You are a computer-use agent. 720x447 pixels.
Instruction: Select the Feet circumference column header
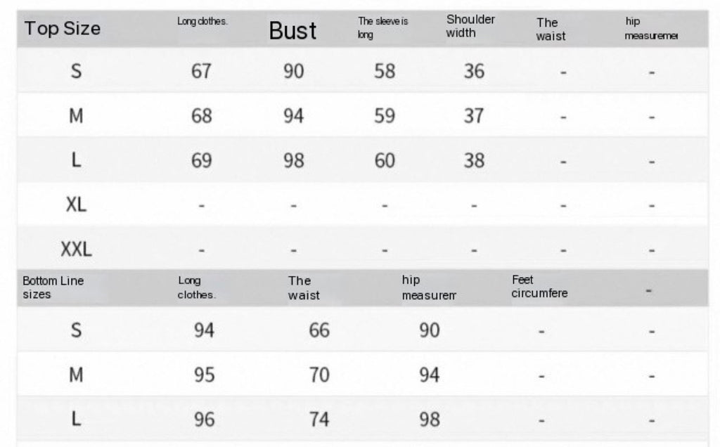[x=539, y=287]
